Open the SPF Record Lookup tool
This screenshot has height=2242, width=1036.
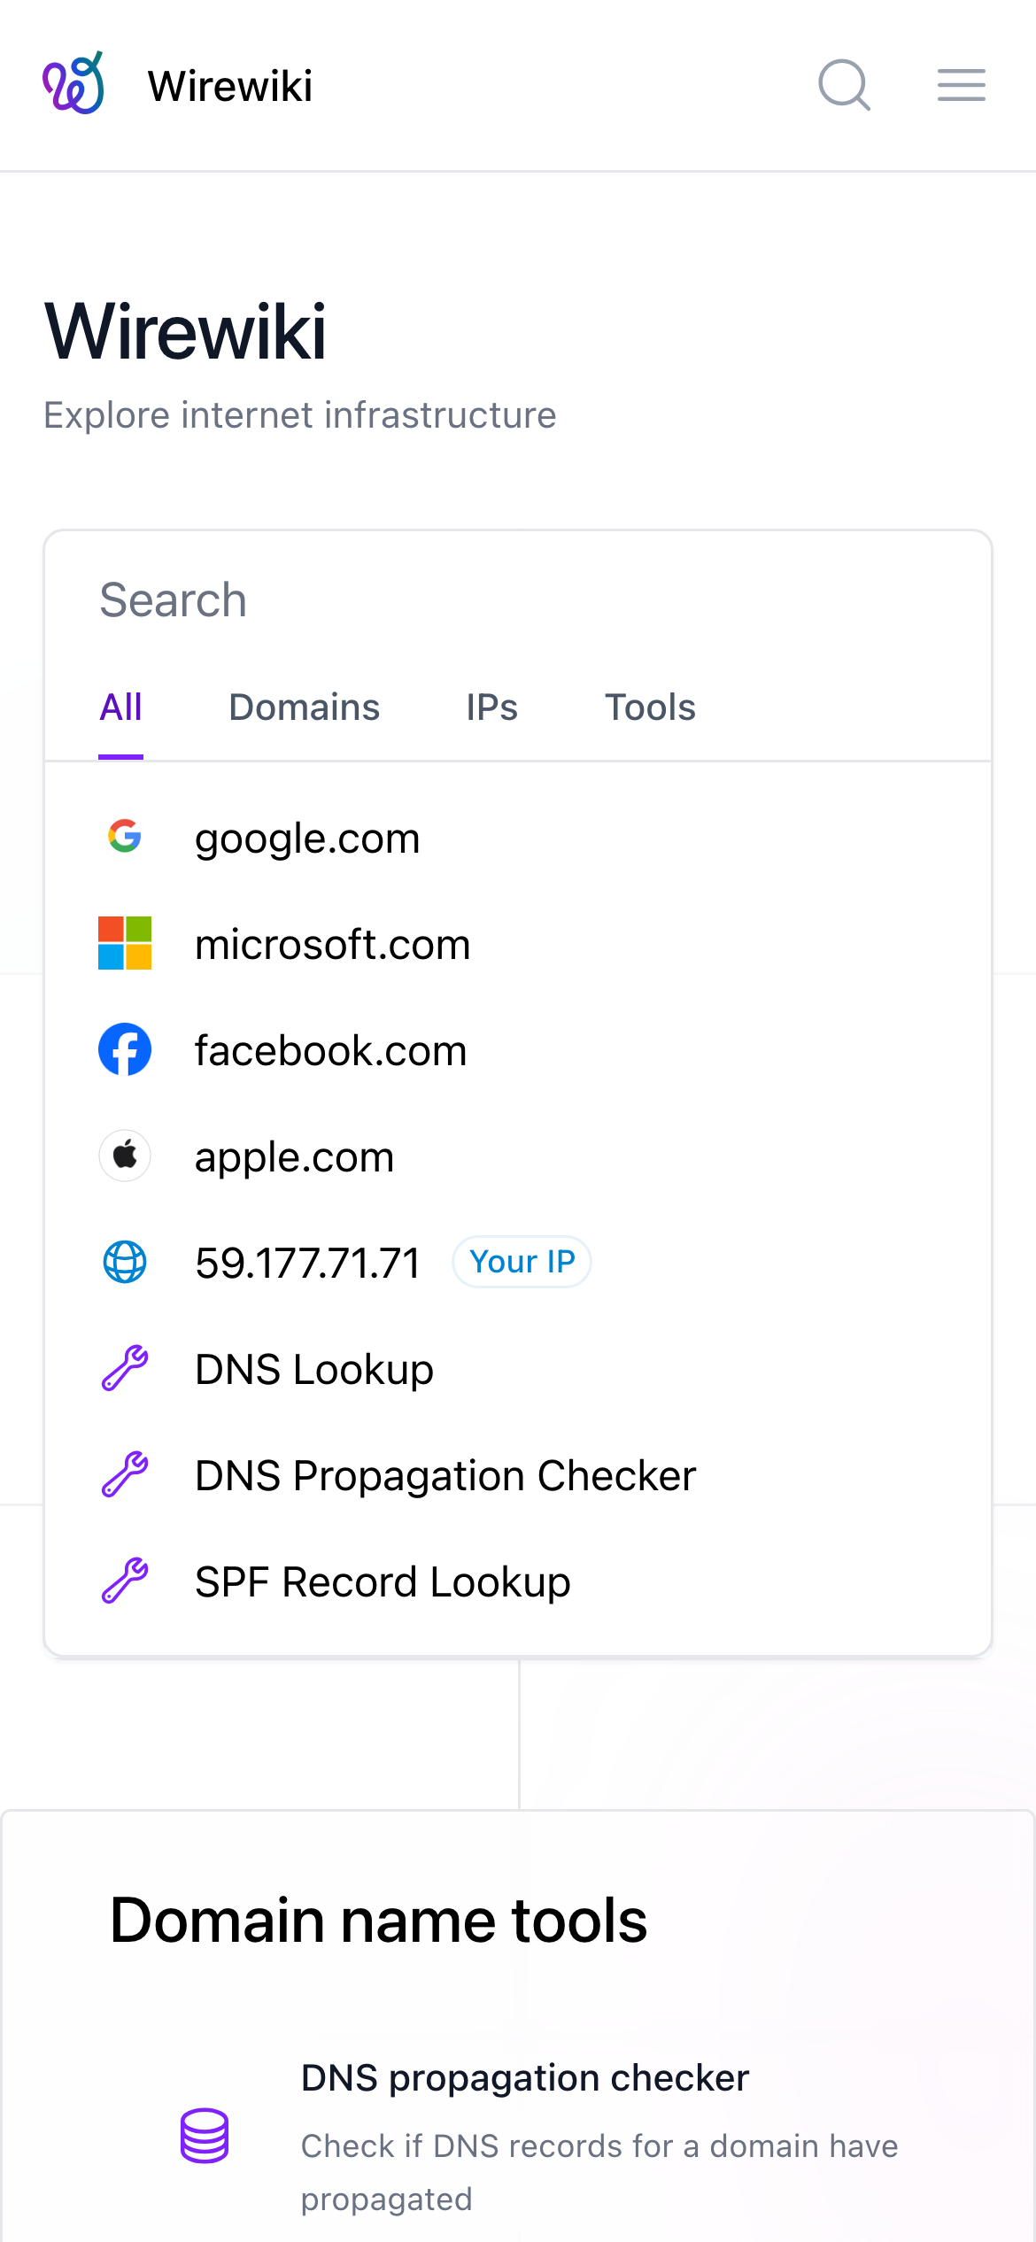[382, 1582]
